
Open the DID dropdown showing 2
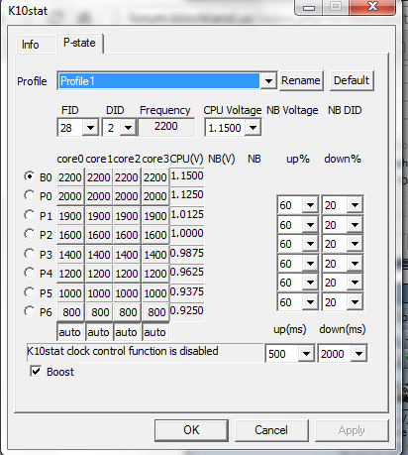point(128,128)
